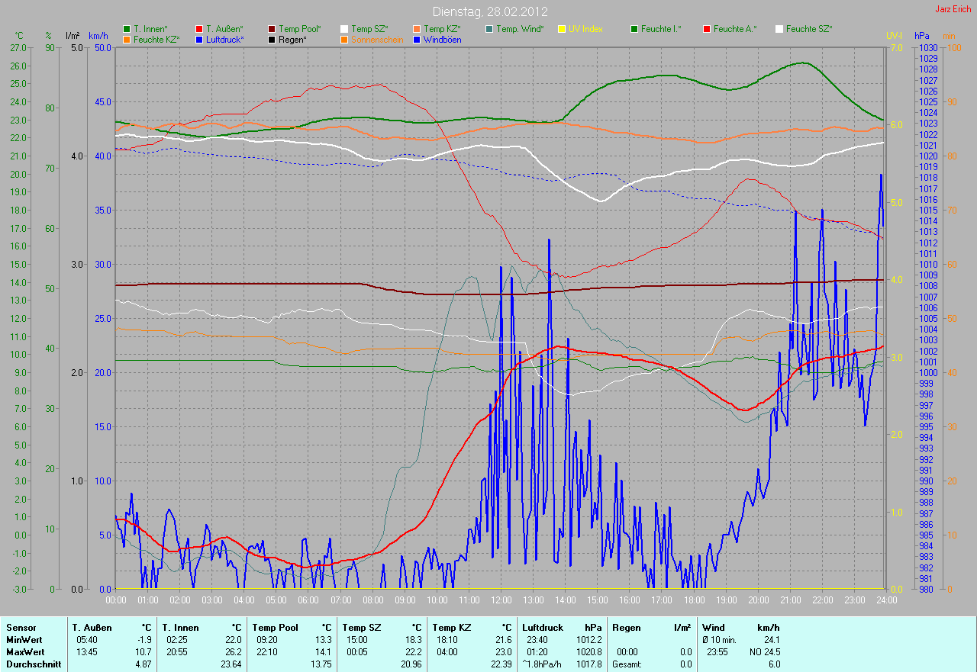
Task: Click the wind average value 6.0
Action: (x=774, y=664)
